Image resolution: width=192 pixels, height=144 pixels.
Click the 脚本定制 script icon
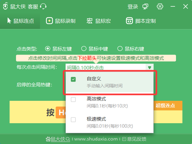[x=129, y=21]
